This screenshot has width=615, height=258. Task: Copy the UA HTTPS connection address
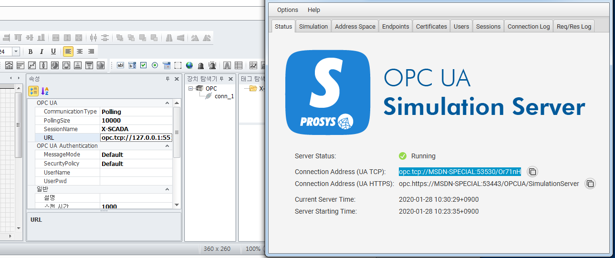click(590, 184)
